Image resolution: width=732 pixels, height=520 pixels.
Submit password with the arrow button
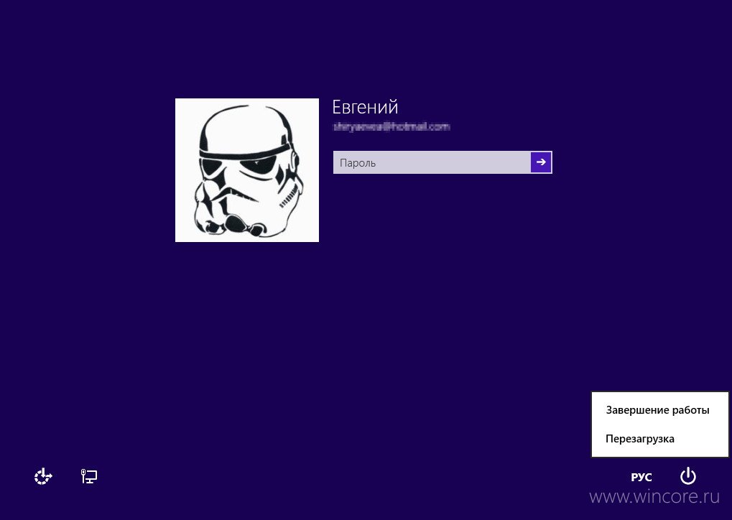tap(541, 162)
